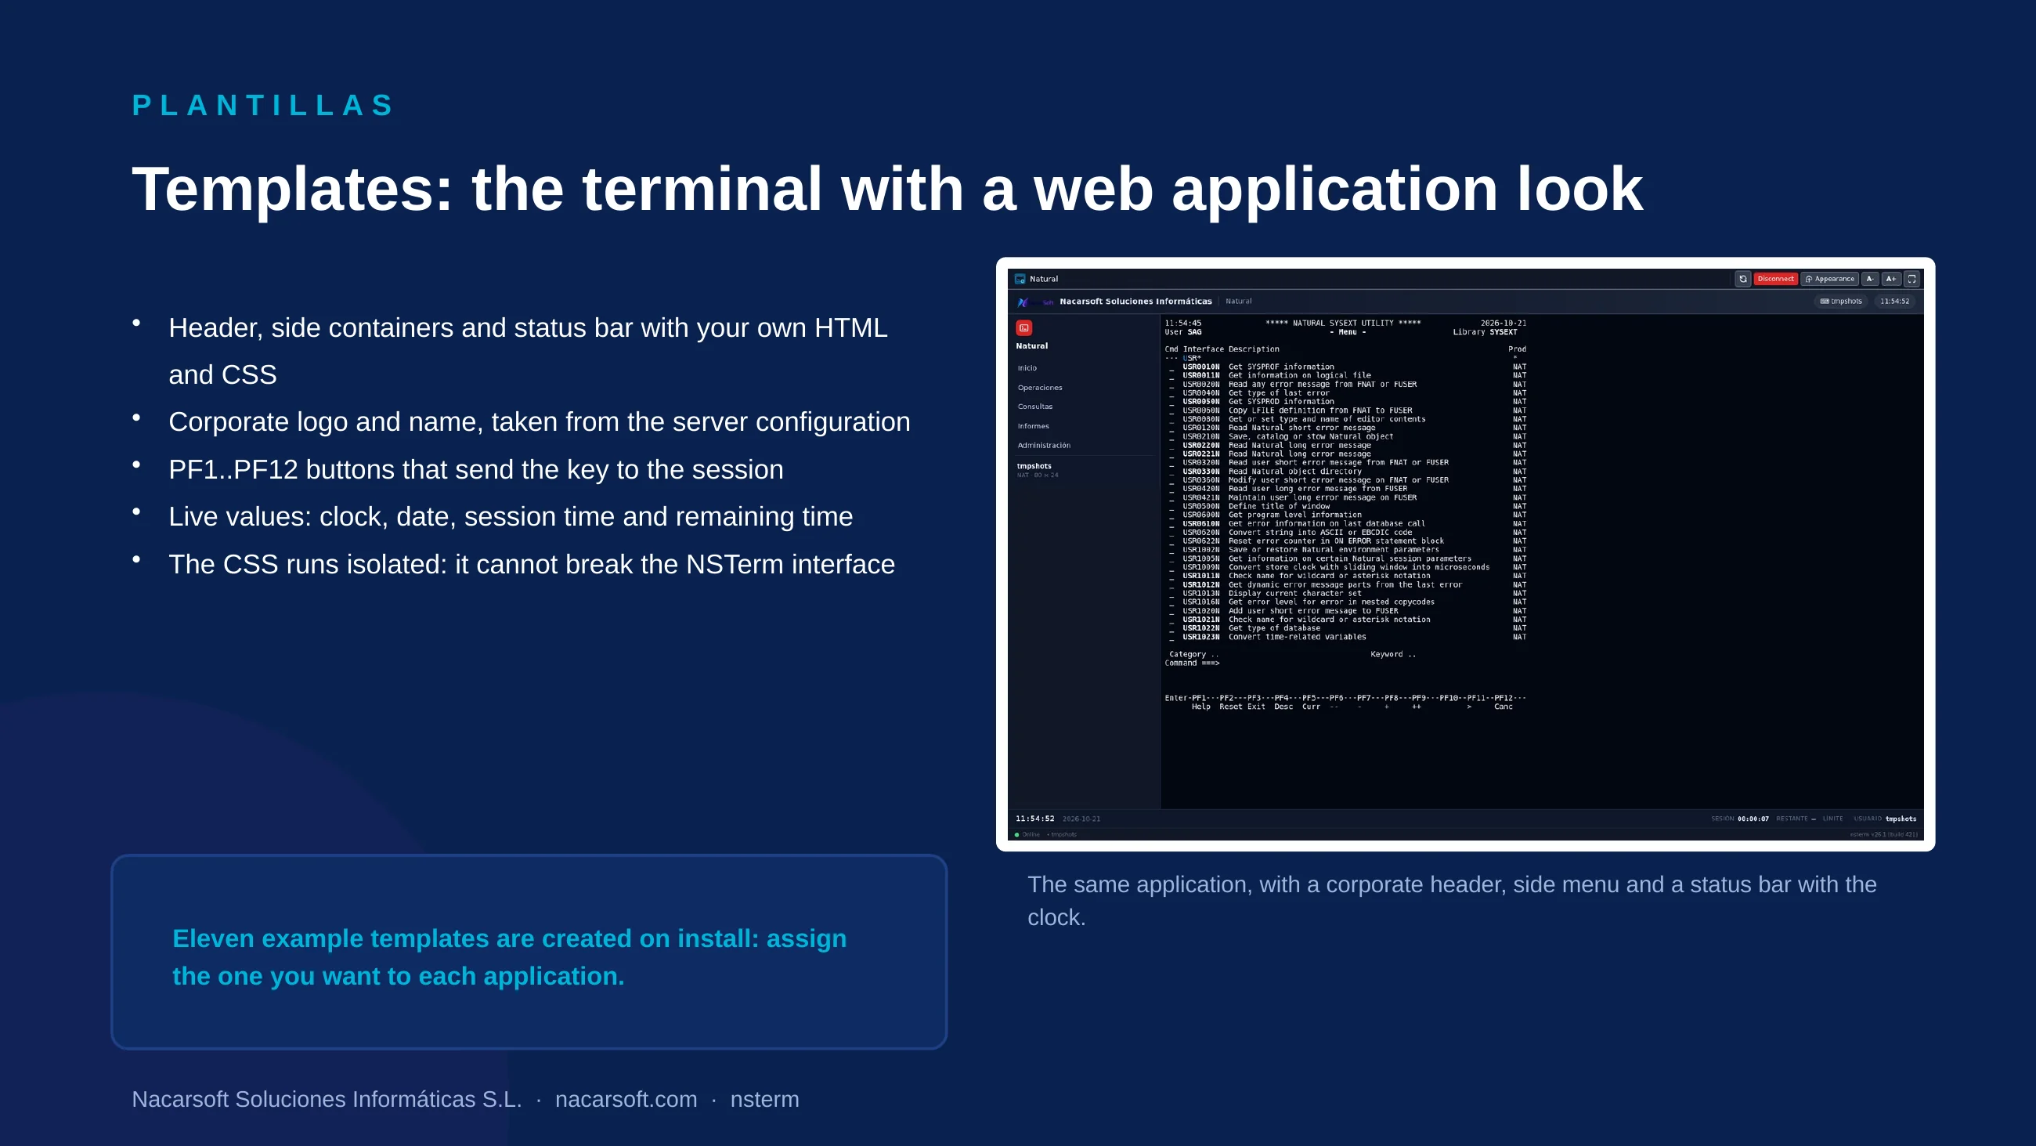Open the Administración sidebar menu item

[1043, 445]
